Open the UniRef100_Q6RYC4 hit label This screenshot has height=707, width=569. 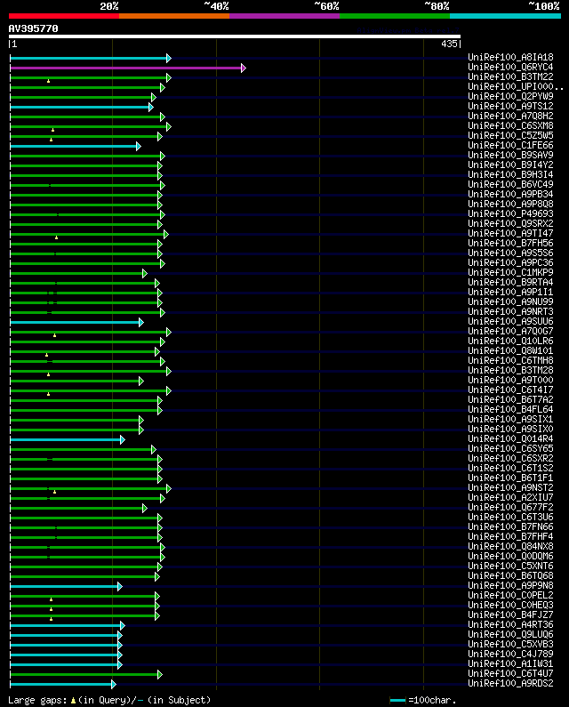pyautogui.click(x=510, y=68)
